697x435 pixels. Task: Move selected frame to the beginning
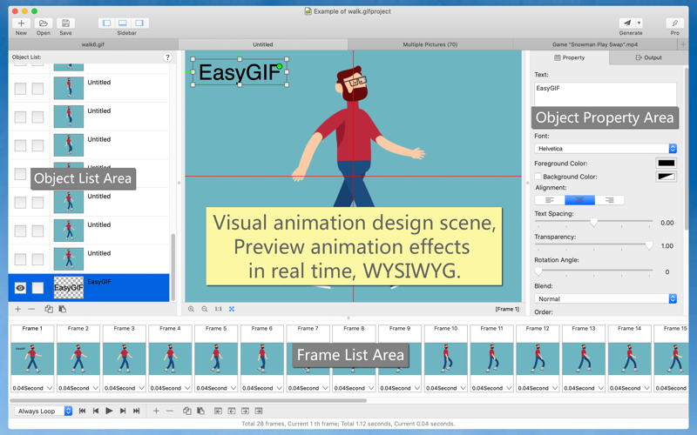pos(218,411)
